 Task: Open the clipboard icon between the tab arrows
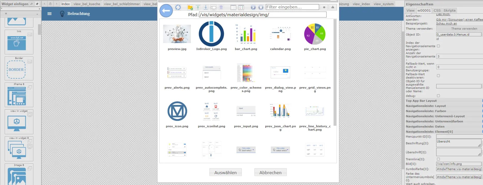tap(50, 4)
